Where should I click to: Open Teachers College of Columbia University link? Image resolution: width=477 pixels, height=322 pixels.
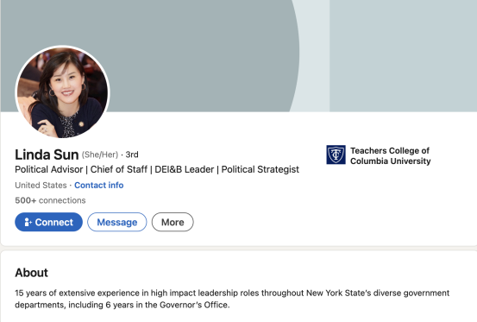[x=390, y=155]
